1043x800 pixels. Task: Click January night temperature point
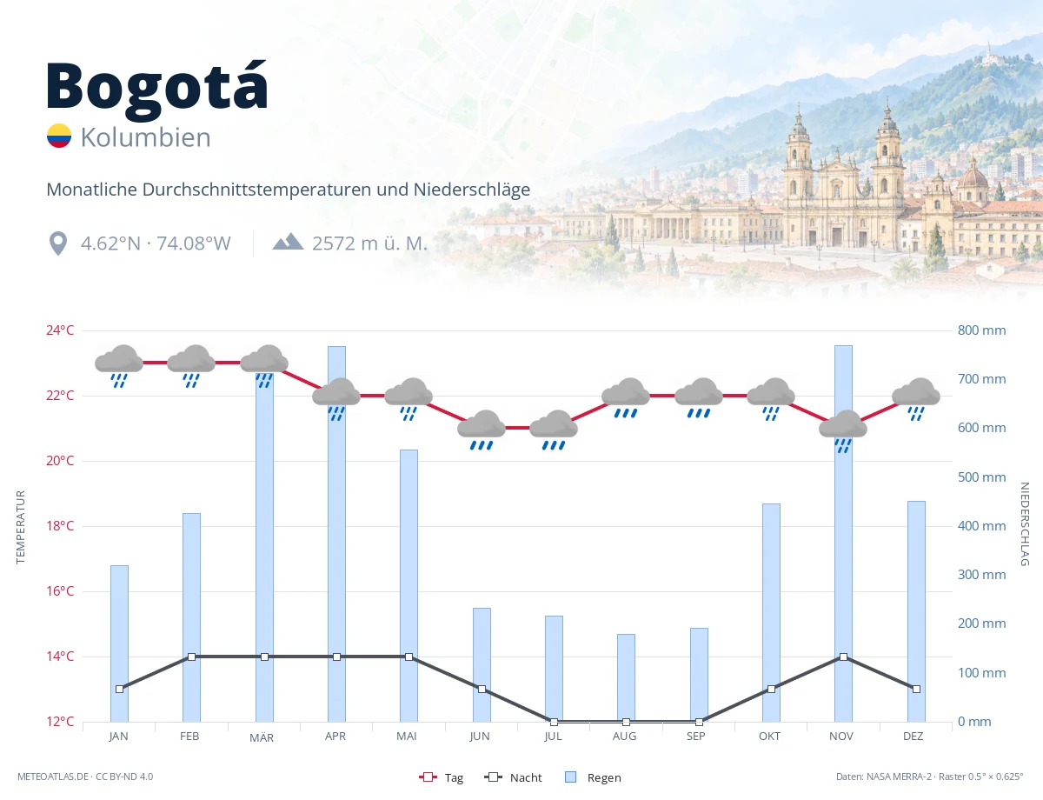(119, 689)
